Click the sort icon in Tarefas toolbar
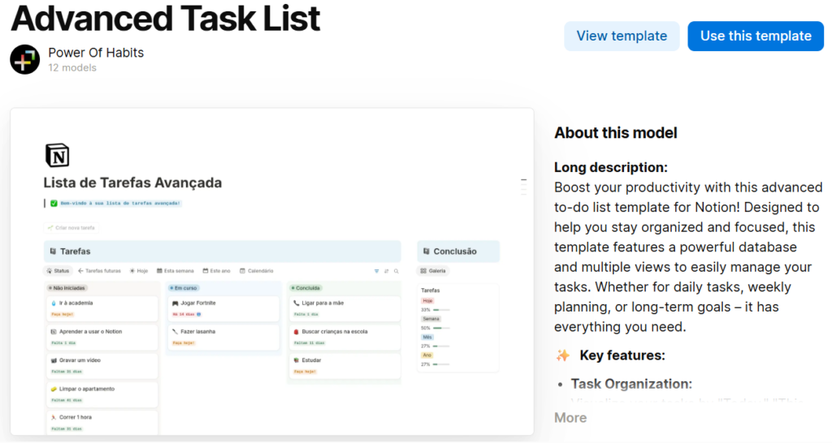This screenshot has width=832, height=443. tap(386, 271)
